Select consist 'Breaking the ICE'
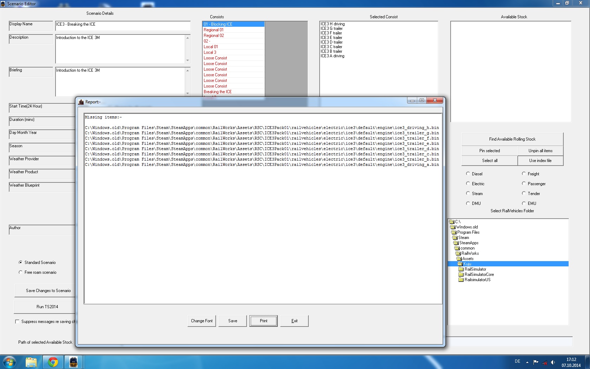590x369 pixels. pyautogui.click(x=234, y=92)
